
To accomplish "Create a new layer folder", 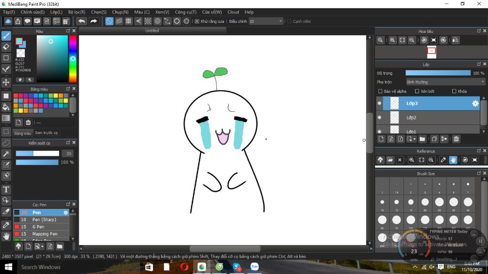I will [422, 139].
